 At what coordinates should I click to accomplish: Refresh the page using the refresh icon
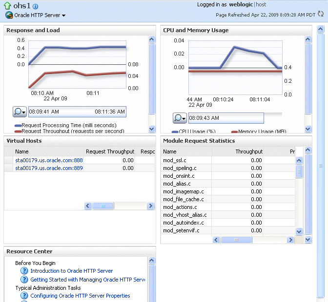click(321, 14)
